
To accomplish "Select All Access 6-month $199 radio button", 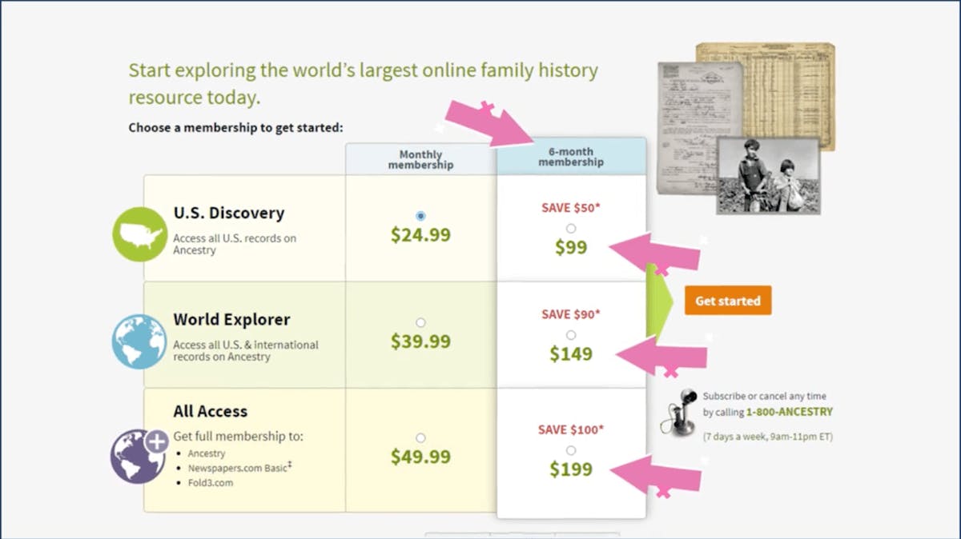I will (571, 450).
